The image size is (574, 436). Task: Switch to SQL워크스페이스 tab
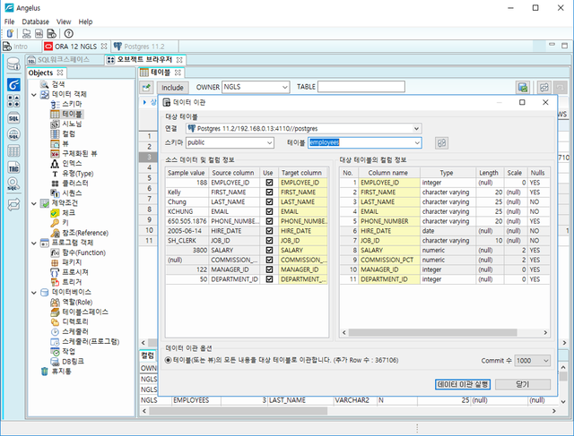tap(64, 60)
